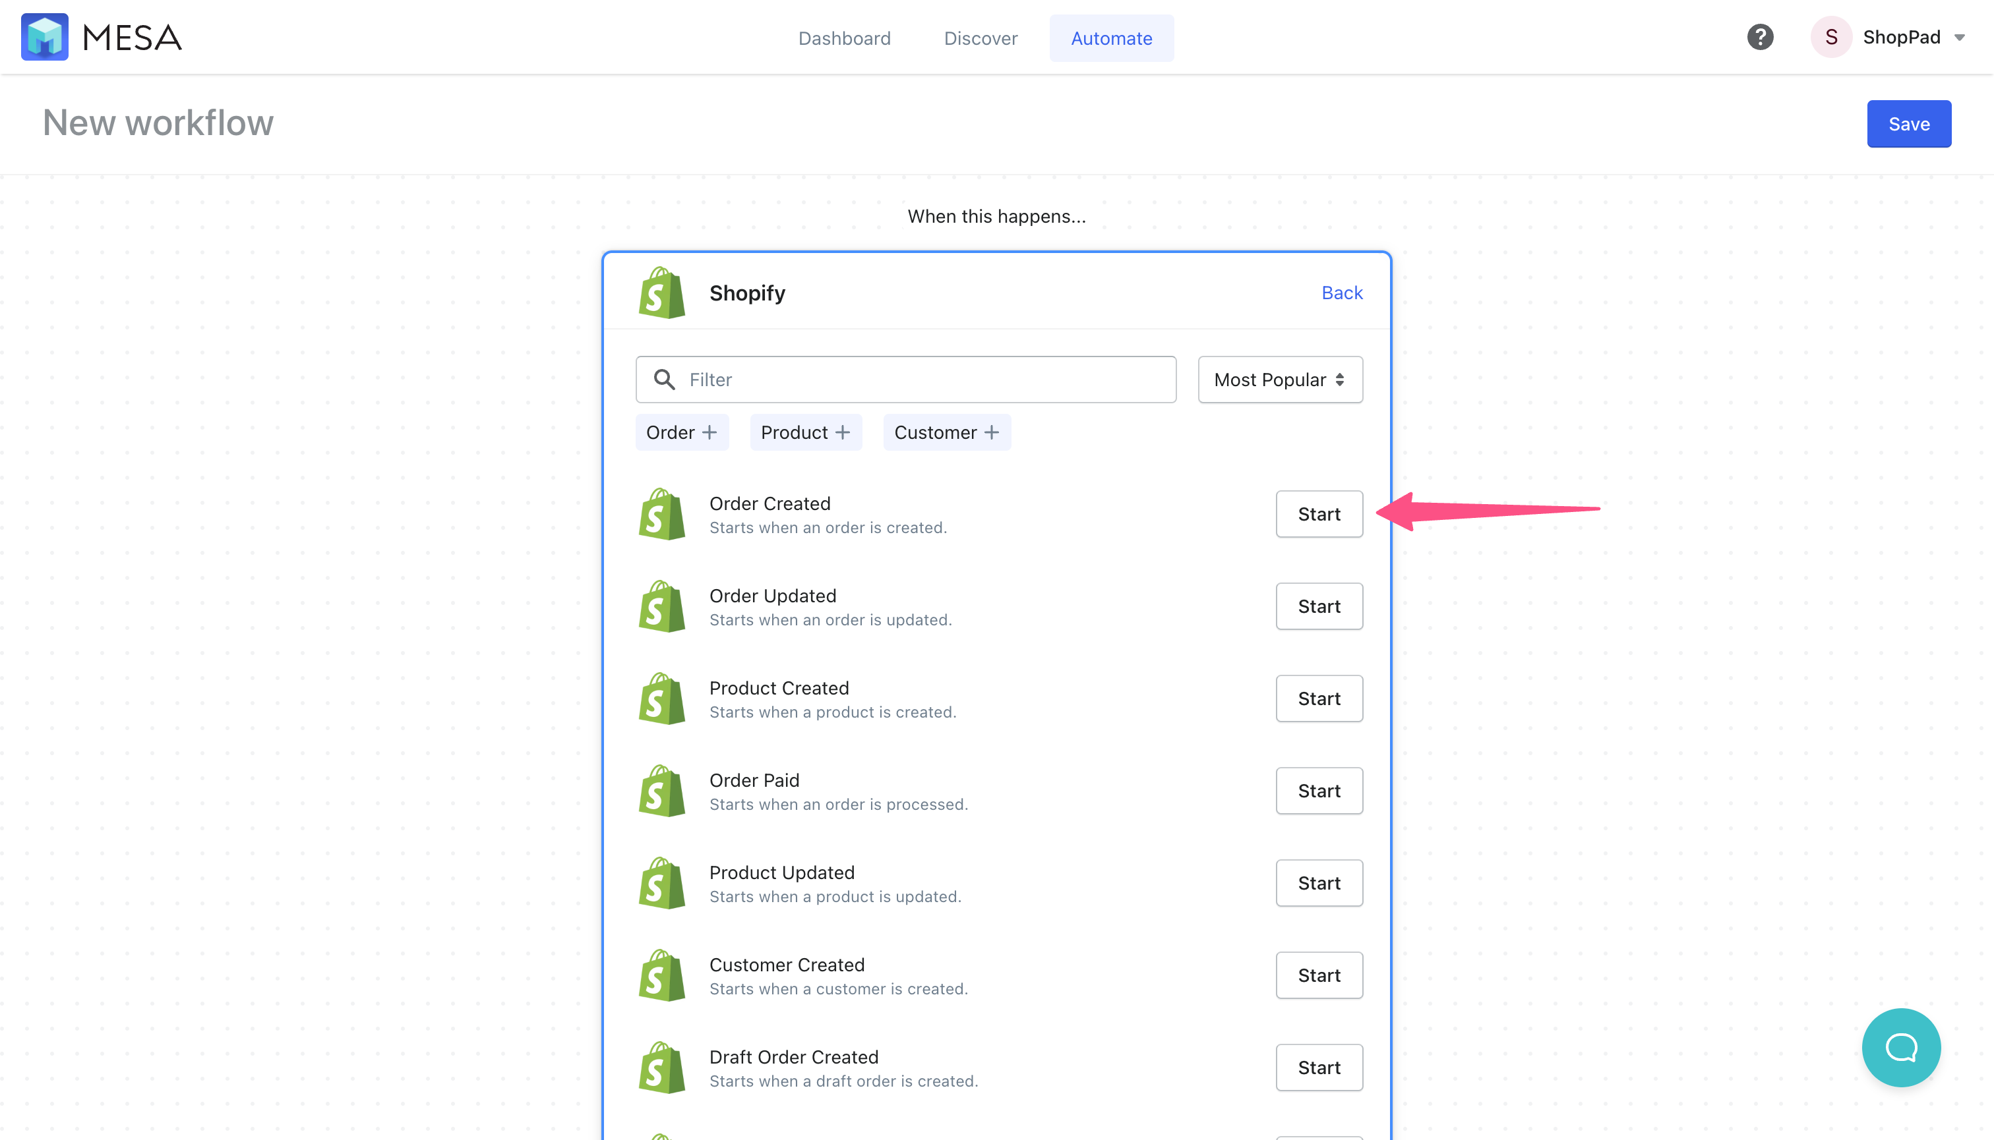
Task: Click 'Starts when a draft order is created.' text
Action: (x=844, y=1081)
